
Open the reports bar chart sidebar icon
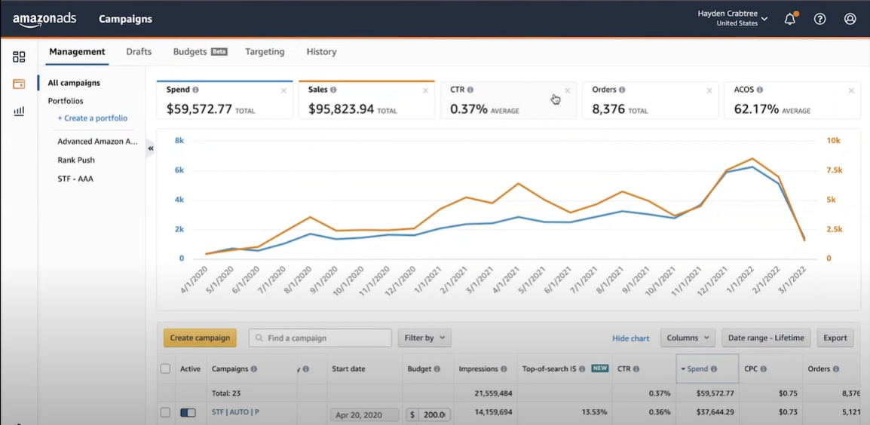19,111
